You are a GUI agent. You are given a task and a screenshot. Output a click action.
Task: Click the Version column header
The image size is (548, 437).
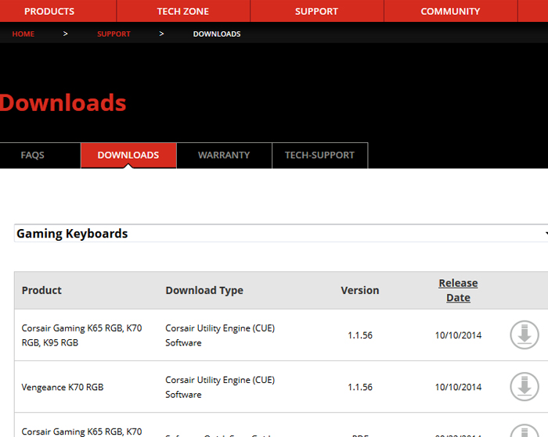coord(360,290)
